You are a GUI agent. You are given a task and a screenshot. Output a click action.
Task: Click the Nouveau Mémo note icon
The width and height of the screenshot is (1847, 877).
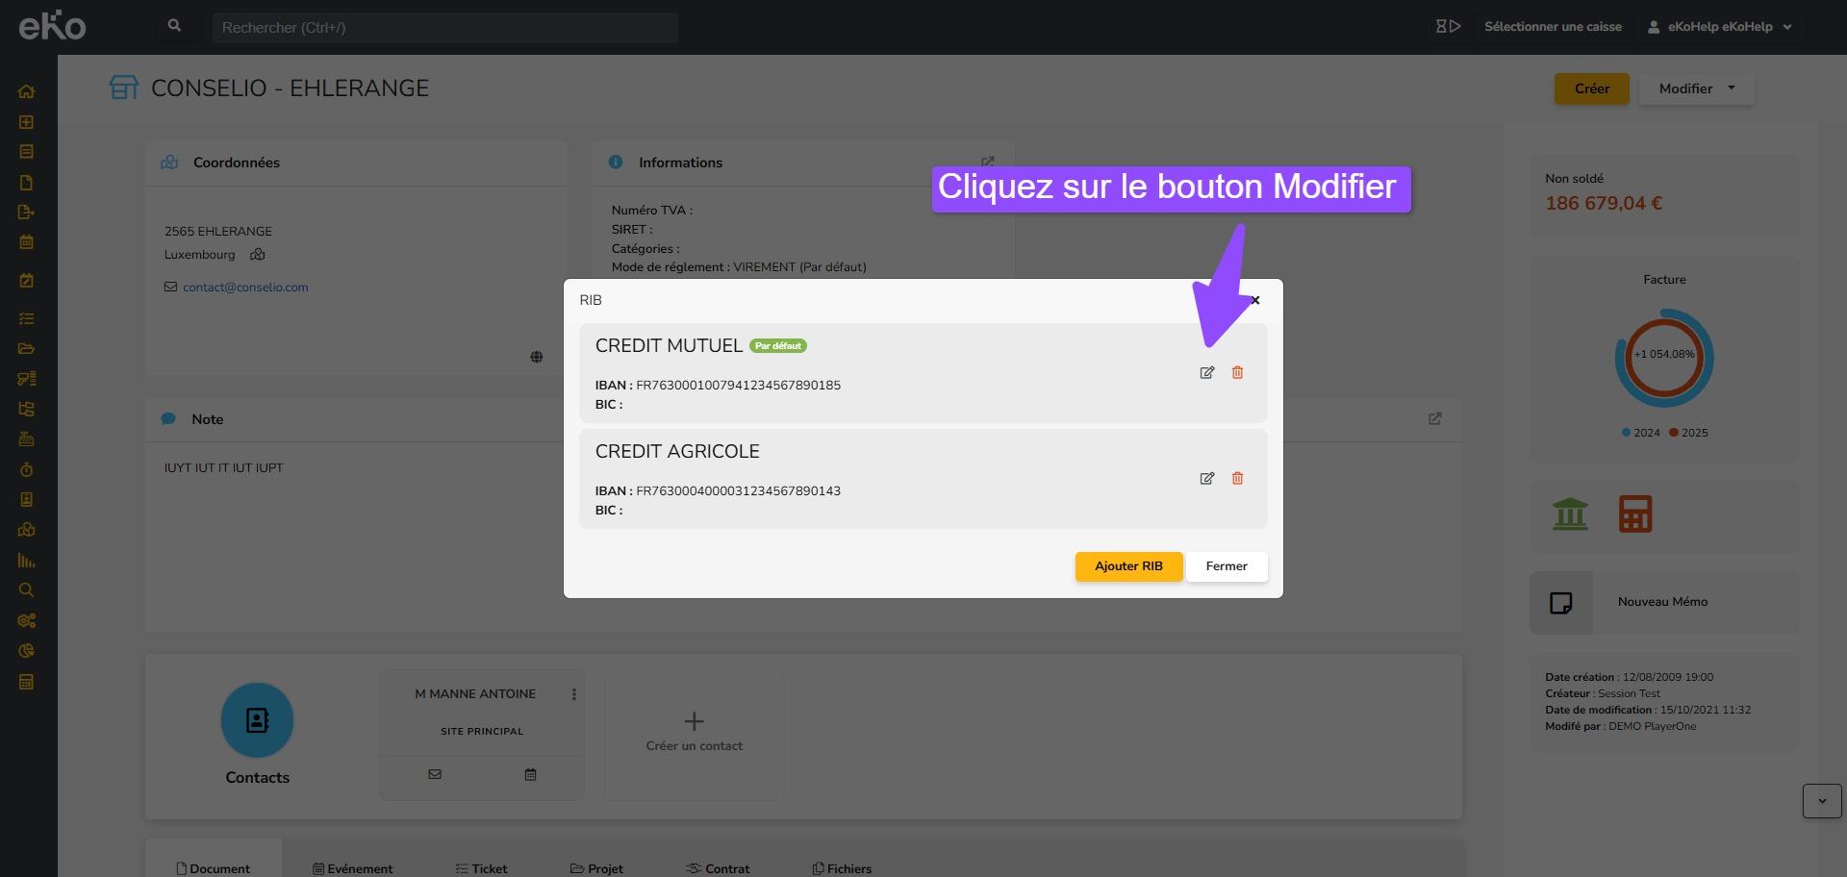1560,603
